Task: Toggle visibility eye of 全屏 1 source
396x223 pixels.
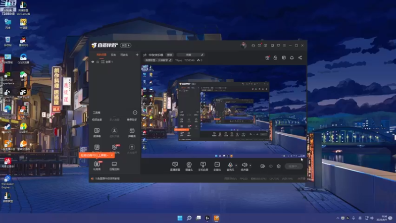Action: click(93, 61)
